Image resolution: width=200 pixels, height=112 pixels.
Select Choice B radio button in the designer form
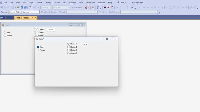pyautogui.click(x=35, y=32)
